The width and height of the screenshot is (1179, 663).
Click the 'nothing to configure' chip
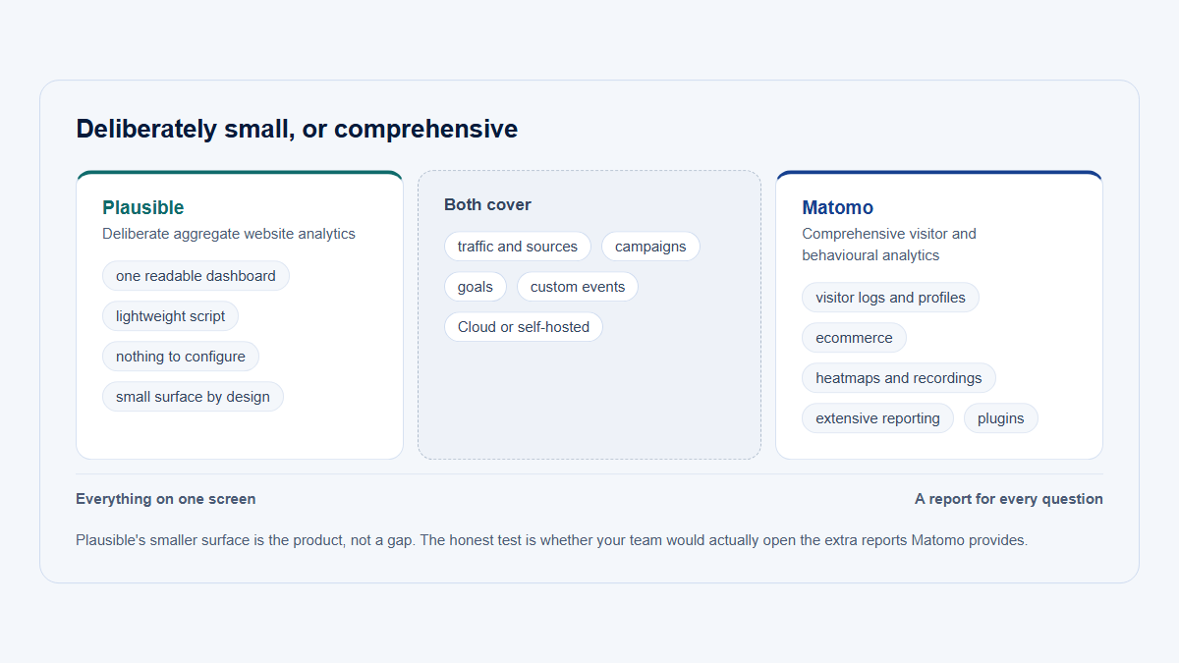[x=181, y=357]
